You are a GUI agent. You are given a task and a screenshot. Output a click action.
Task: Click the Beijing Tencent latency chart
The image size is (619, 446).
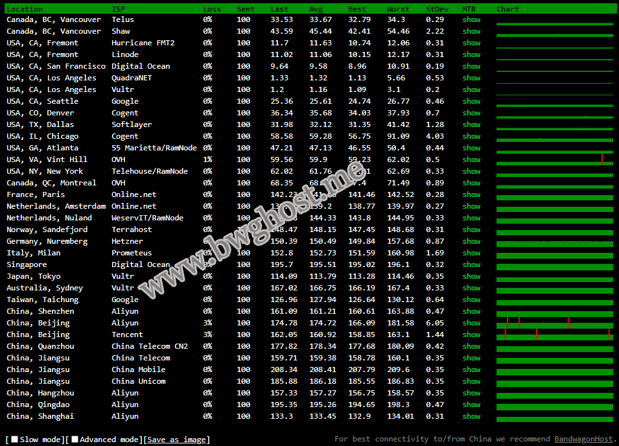tap(555, 334)
